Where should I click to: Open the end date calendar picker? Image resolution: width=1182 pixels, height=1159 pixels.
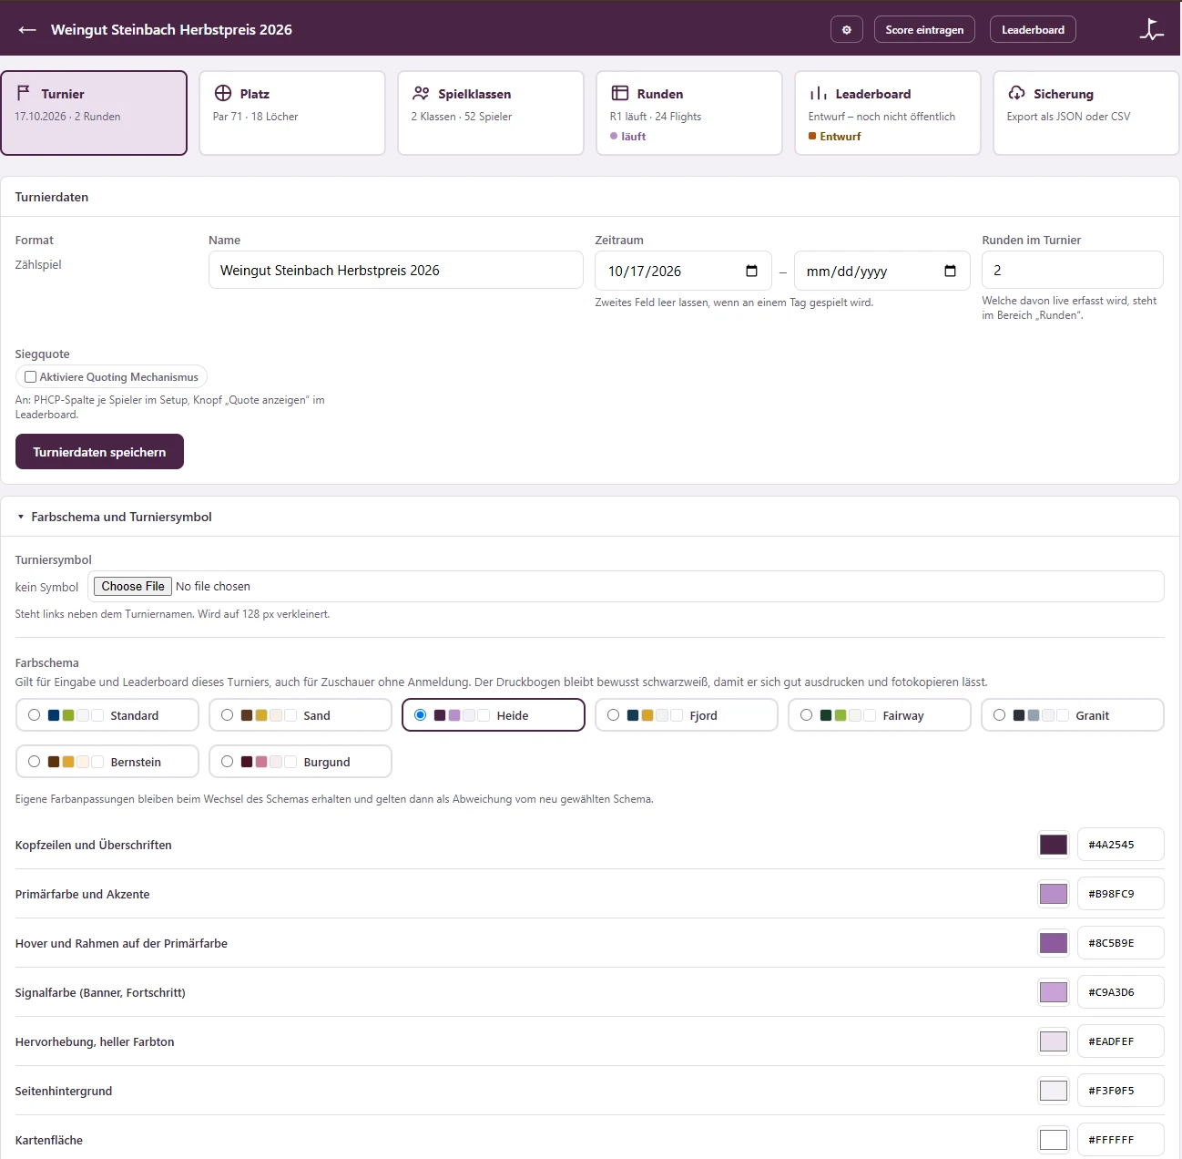coord(950,271)
